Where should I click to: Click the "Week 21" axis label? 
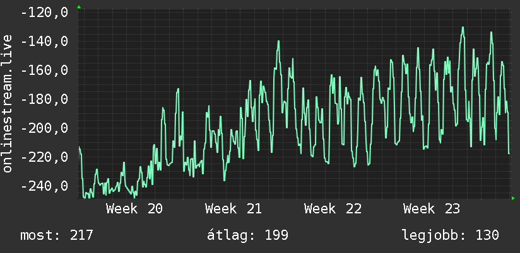coord(233,209)
